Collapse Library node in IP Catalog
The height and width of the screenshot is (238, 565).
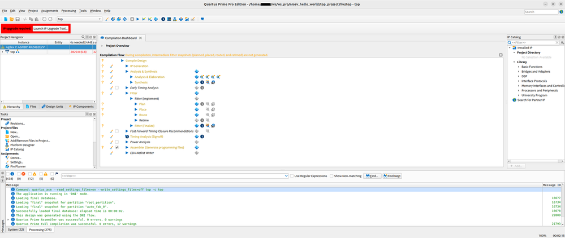pyautogui.click(x=514, y=62)
